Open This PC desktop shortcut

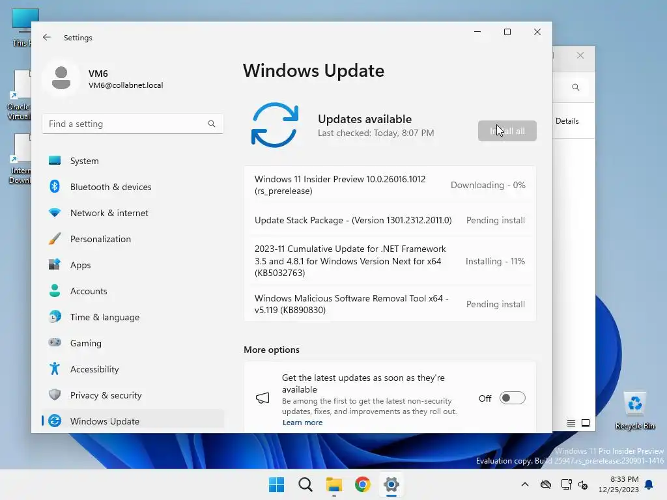click(x=20, y=27)
